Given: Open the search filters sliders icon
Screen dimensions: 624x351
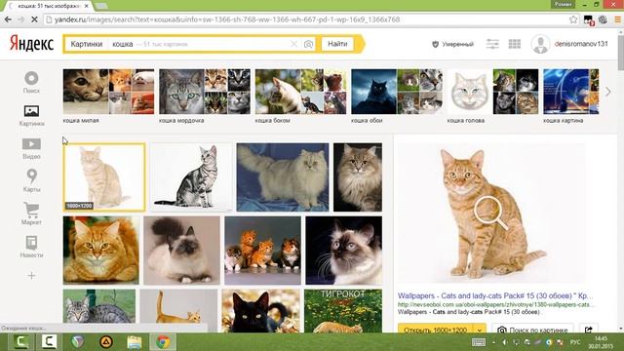Looking at the screenshot, I should [492, 44].
